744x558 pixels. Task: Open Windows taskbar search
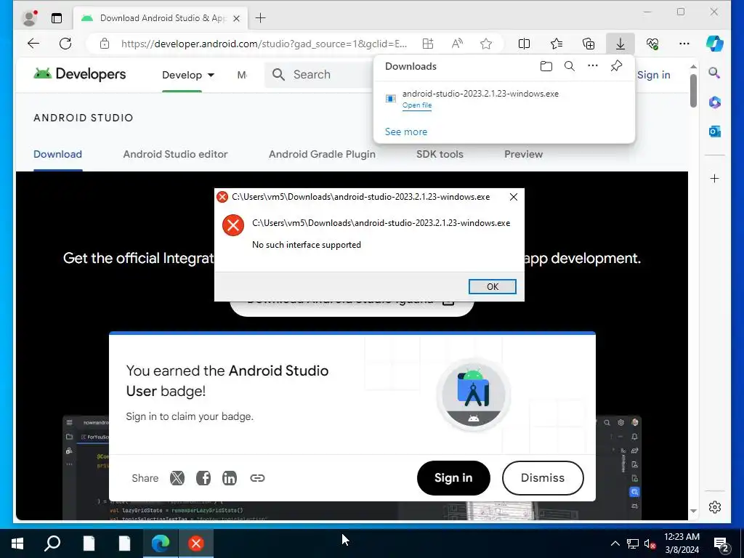(x=52, y=543)
